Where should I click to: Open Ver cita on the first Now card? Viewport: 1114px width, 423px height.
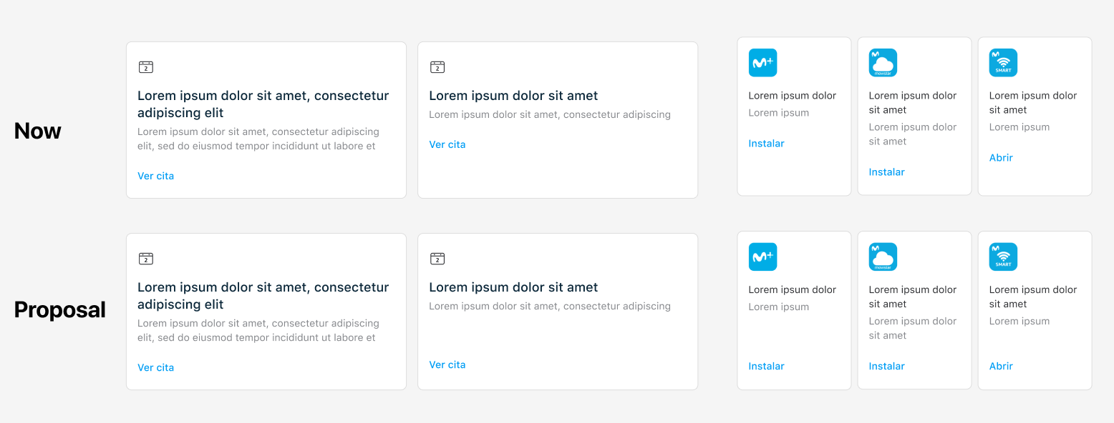155,175
